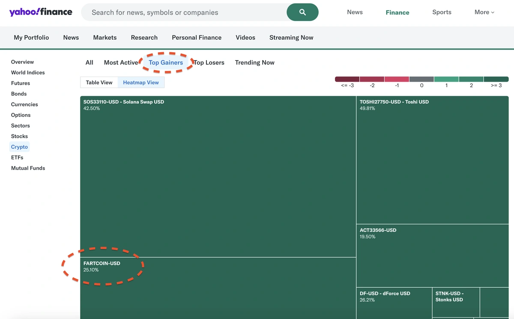
Task: Select Overview in the left sidebar
Action: pyautogui.click(x=22, y=62)
